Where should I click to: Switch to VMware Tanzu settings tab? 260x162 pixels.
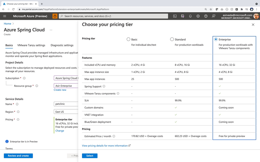tap(31, 45)
